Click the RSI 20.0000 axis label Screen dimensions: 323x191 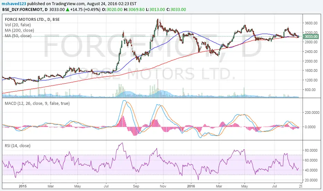coord(311,180)
